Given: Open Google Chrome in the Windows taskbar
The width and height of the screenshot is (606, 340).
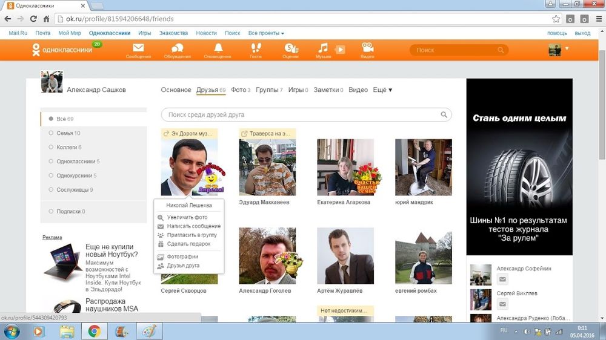Looking at the screenshot, I should point(94,331).
